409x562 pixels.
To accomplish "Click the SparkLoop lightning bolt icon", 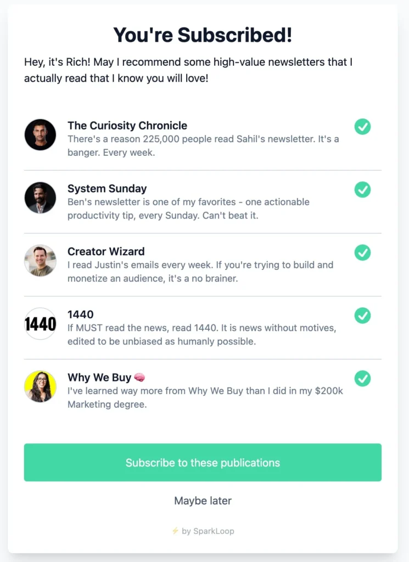I will 175,531.
